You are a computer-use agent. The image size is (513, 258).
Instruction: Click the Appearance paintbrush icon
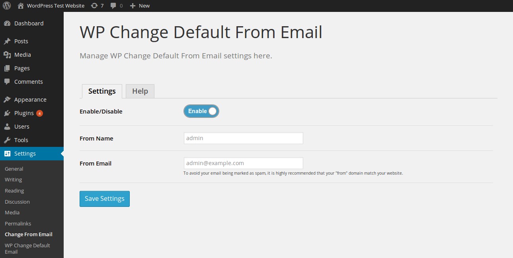tap(7, 100)
